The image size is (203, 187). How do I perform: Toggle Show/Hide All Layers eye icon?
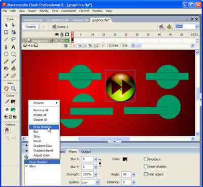coord(57,35)
